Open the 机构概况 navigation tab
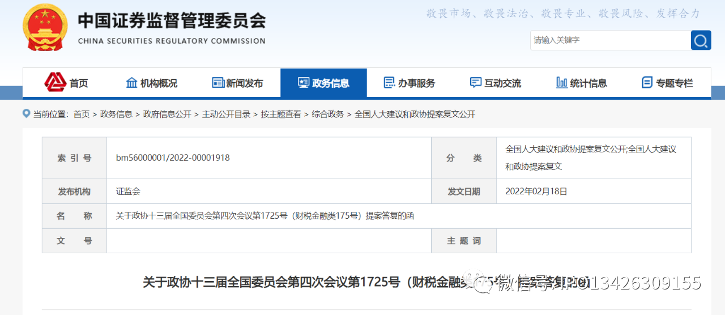The image size is (725, 315). pyautogui.click(x=151, y=83)
